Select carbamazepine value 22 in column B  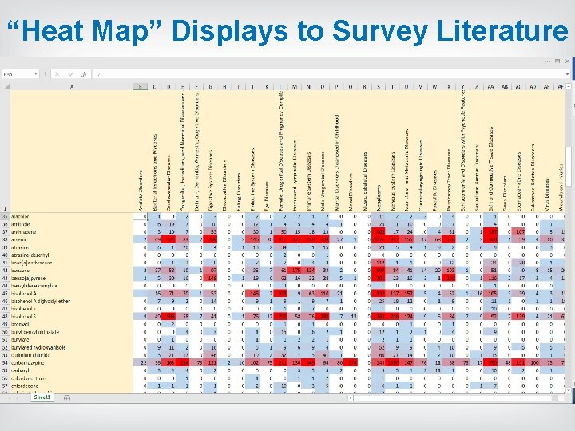140,363
